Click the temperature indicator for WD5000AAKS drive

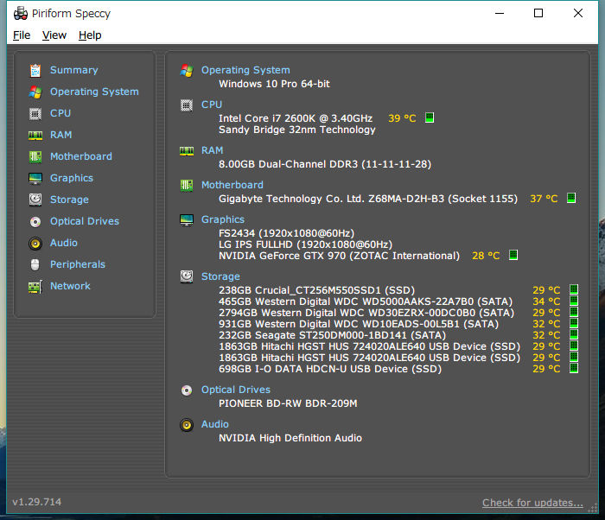click(x=574, y=301)
